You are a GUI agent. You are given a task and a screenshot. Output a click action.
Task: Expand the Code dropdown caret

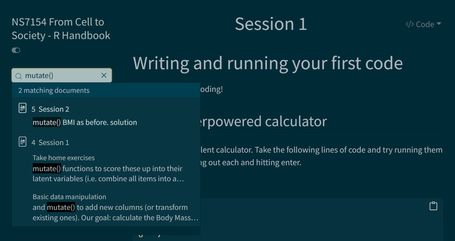point(439,24)
